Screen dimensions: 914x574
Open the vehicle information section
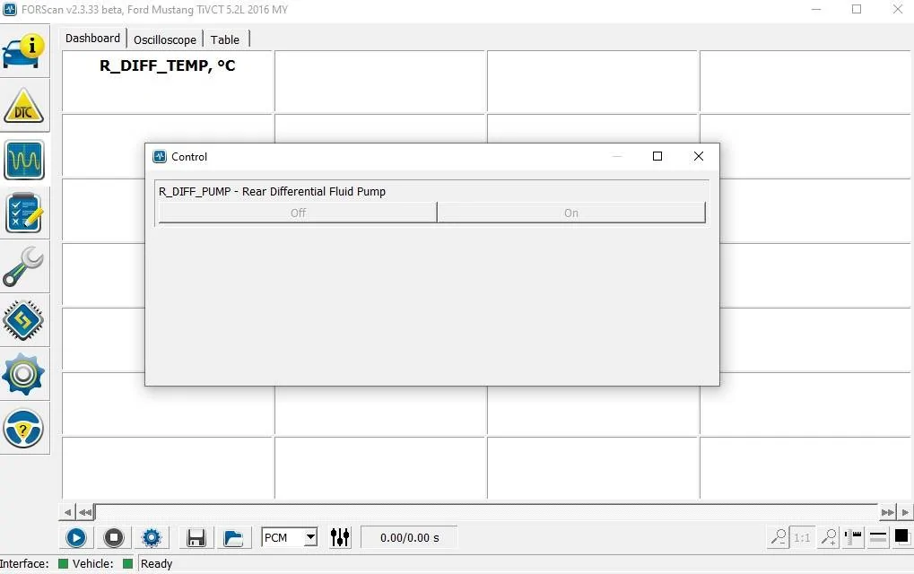click(23, 51)
